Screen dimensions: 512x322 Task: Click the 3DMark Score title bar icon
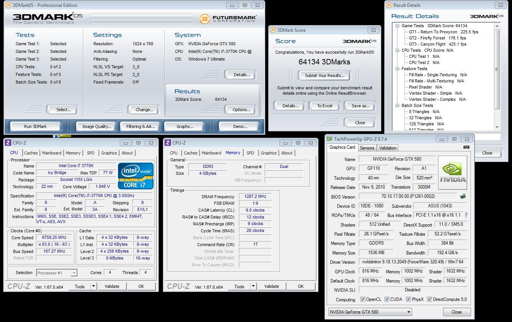(273, 30)
